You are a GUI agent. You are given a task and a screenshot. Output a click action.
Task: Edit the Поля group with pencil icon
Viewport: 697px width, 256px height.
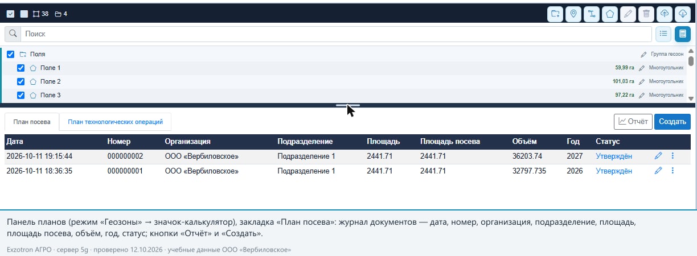(x=644, y=55)
